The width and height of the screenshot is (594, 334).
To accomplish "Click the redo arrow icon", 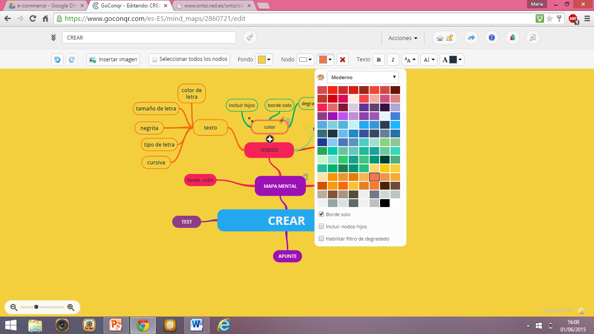I will [x=72, y=60].
